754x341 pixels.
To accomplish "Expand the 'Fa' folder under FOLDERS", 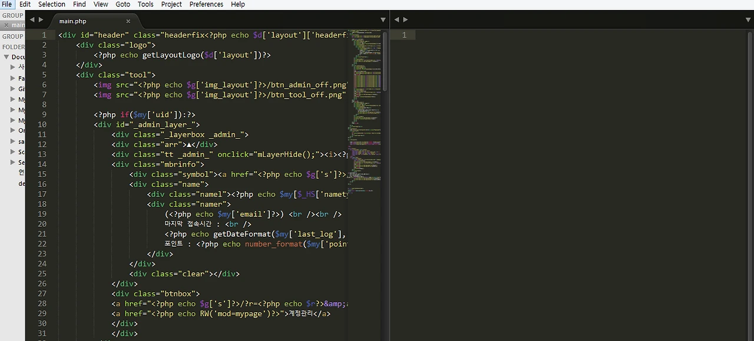I will (13, 78).
